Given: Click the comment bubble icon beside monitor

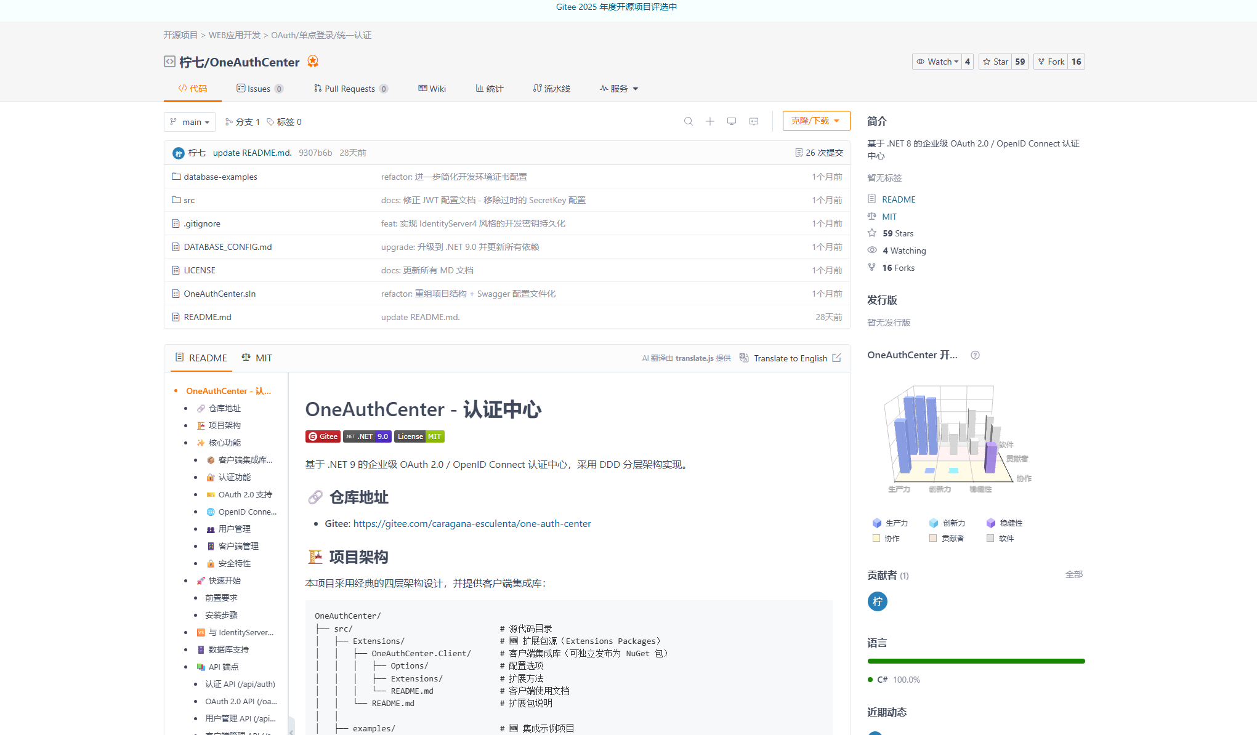Looking at the screenshot, I should pyautogui.click(x=753, y=121).
